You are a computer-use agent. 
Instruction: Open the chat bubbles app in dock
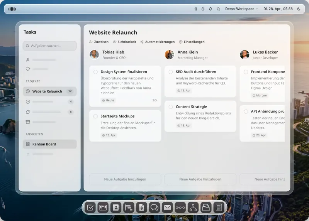tap(154, 208)
